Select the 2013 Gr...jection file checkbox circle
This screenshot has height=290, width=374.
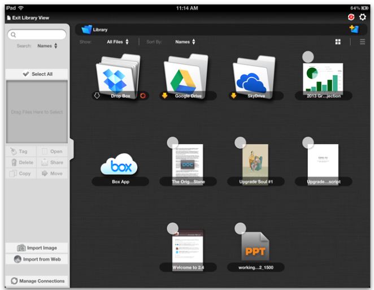pyautogui.click(x=308, y=57)
